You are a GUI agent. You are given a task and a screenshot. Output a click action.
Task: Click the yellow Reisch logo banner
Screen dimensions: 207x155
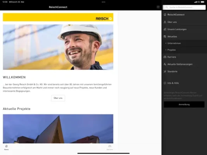point(58,17)
